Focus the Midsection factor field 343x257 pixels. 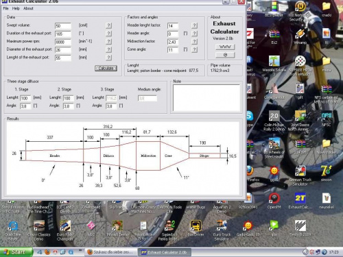(173, 42)
